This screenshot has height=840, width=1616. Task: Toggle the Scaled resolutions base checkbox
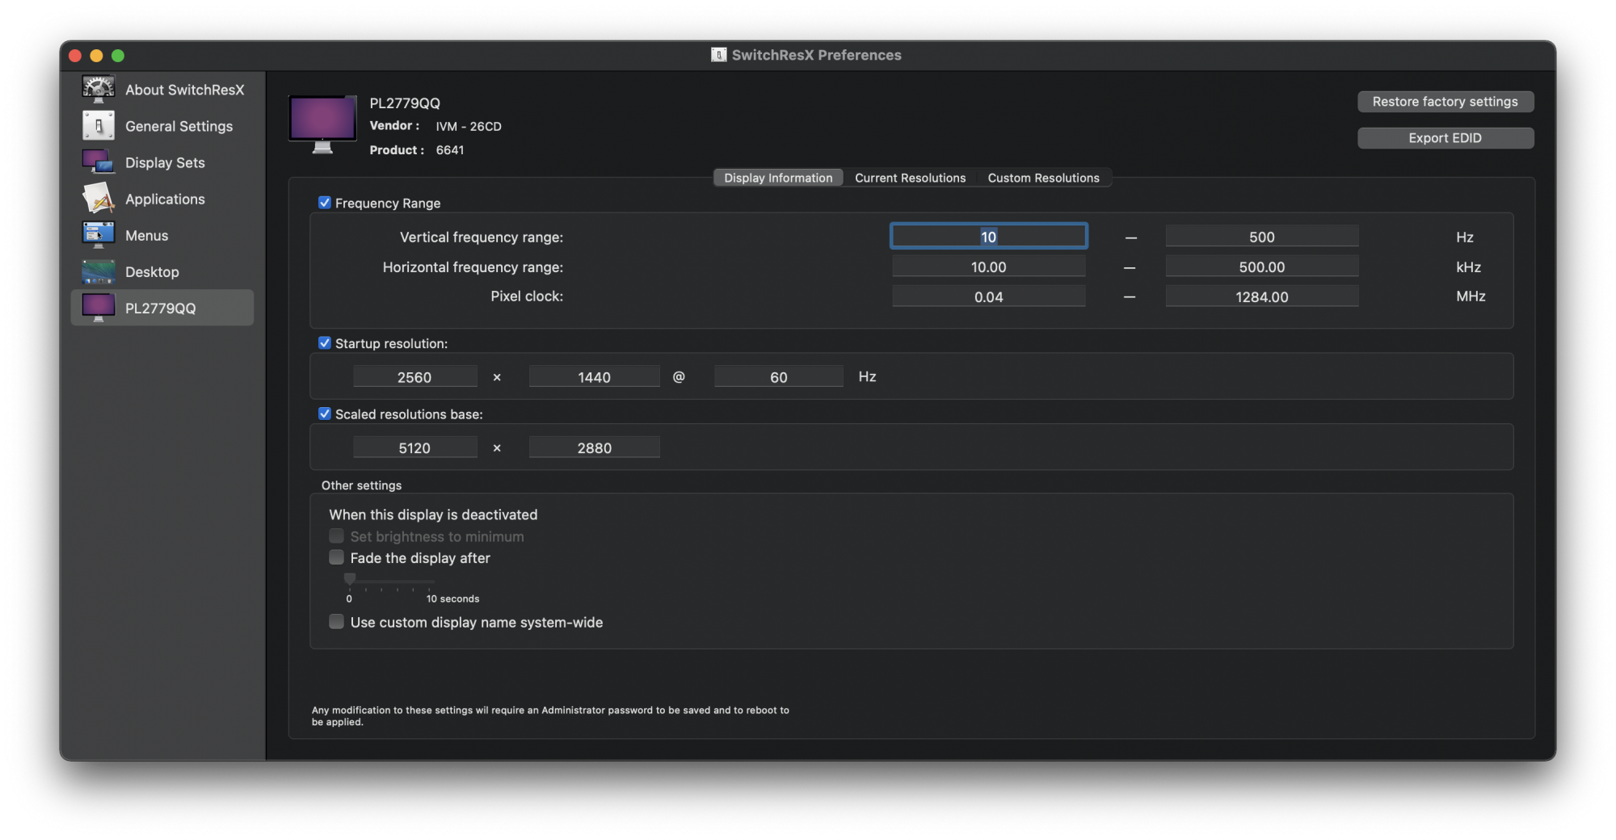325,414
